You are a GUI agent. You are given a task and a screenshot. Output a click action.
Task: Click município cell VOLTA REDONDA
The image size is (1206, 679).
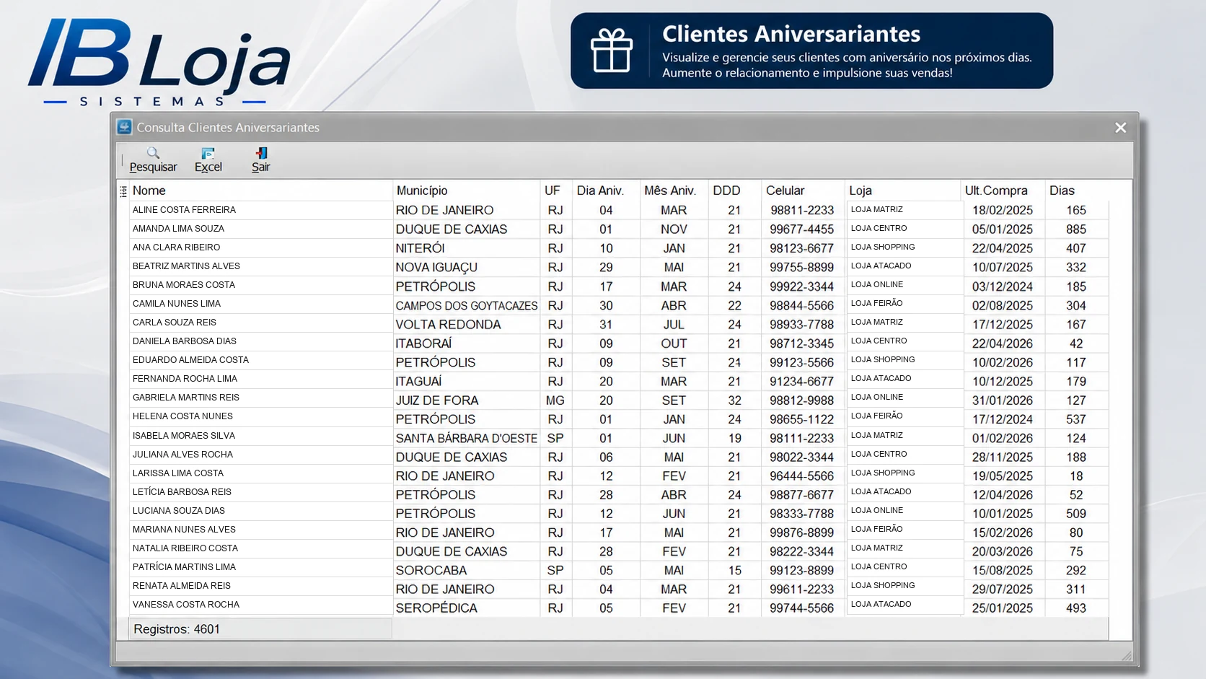pos(448,325)
